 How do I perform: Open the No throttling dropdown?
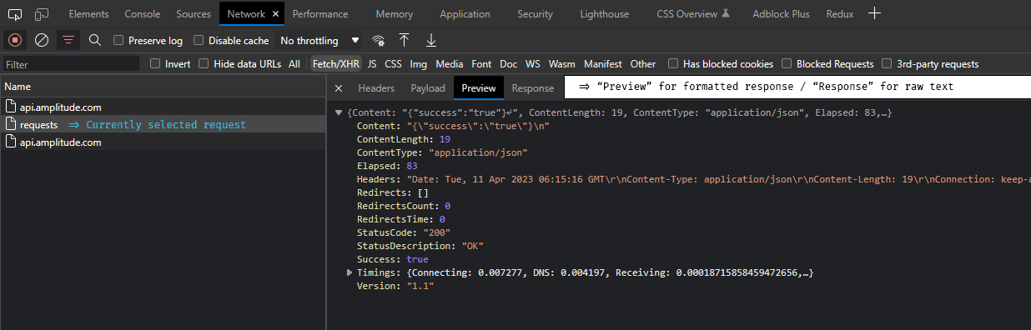(319, 40)
